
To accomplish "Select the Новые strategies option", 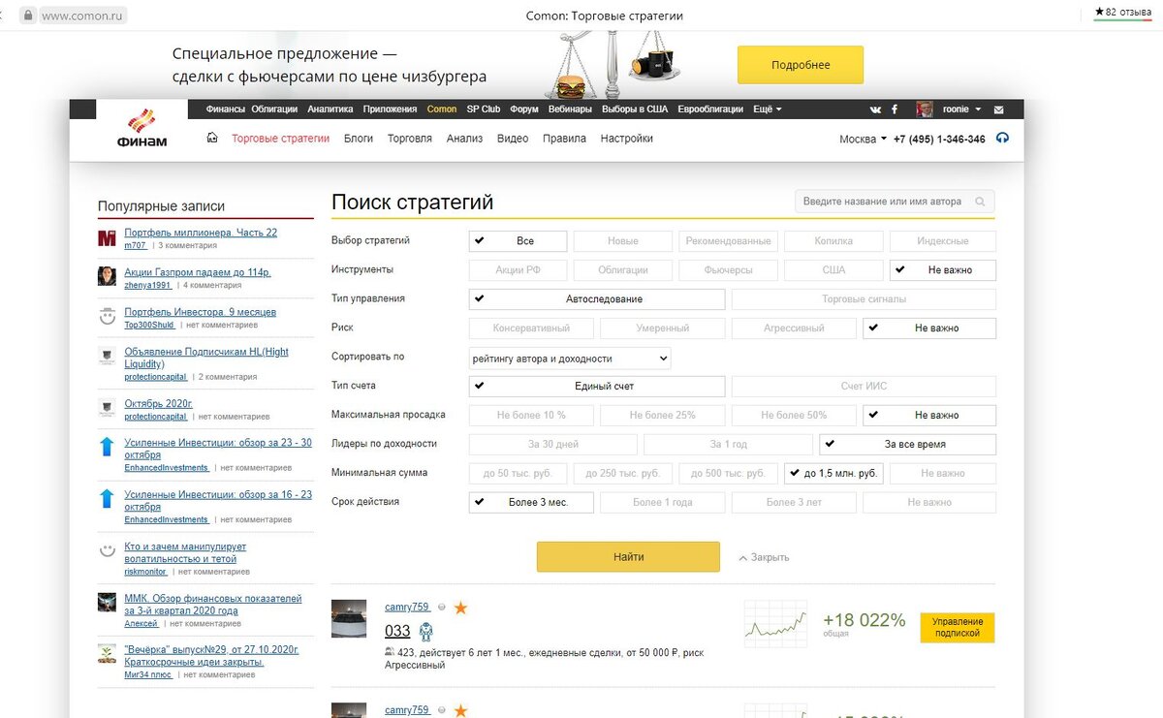I will [x=622, y=241].
